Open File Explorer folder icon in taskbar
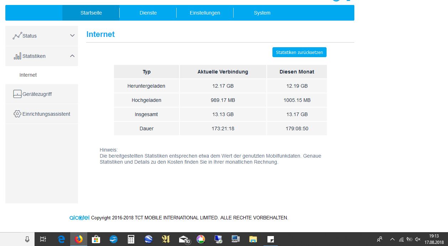Viewport: 448px width, 246px height. pyautogui.click(x=253, y=239)
